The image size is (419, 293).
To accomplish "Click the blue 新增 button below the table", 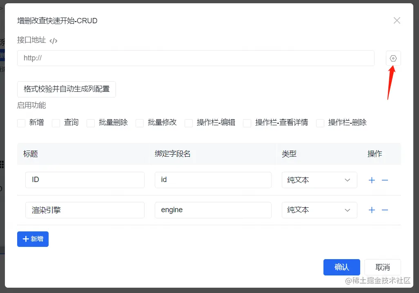I will [x=33, y=239].
